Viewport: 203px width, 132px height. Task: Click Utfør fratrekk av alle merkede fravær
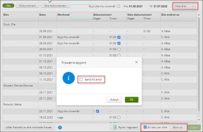click(x=29, y=128)
